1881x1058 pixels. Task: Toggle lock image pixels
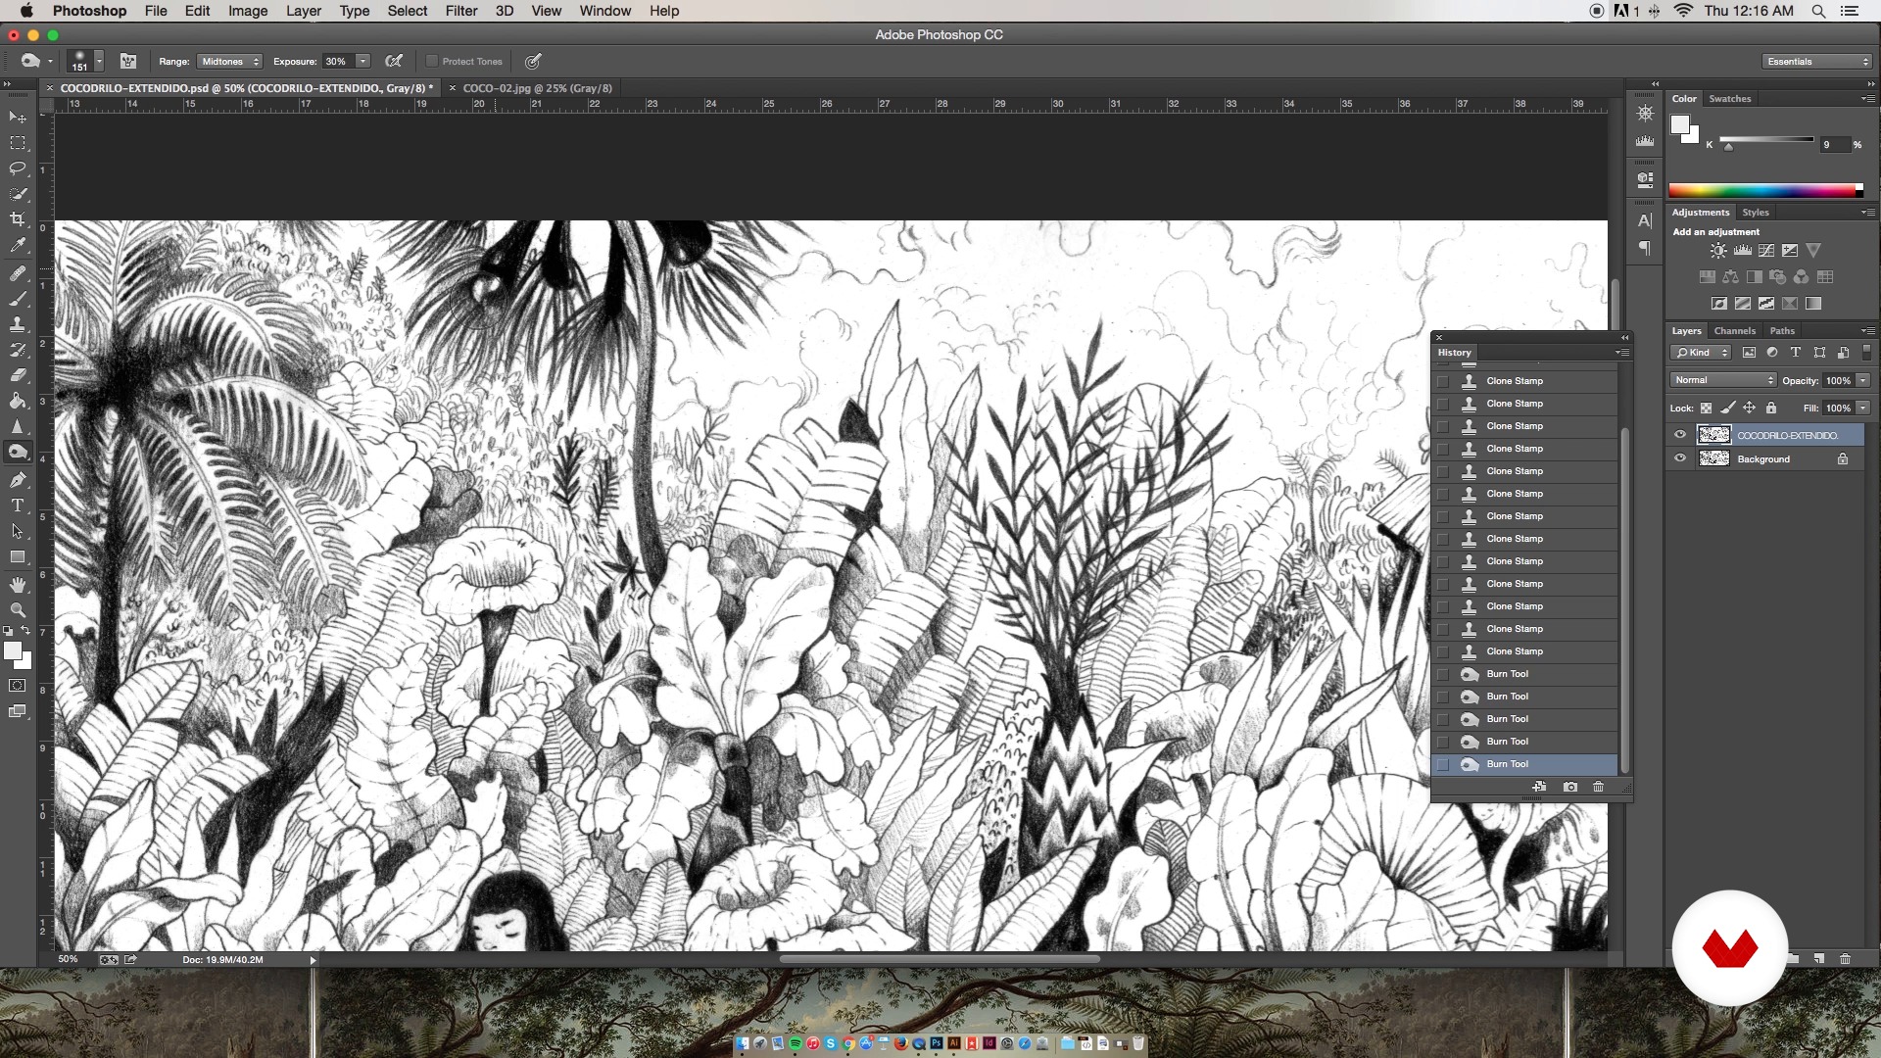click(x=1728, y=408)
